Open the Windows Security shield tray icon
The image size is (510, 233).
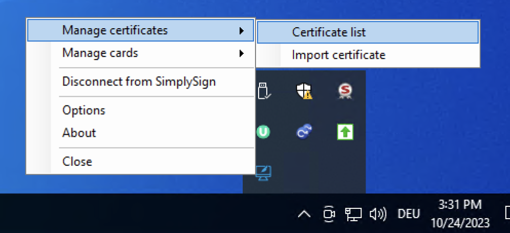[x=304, y=91]
